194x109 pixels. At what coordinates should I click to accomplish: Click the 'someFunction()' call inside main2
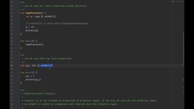pos(35,45)
